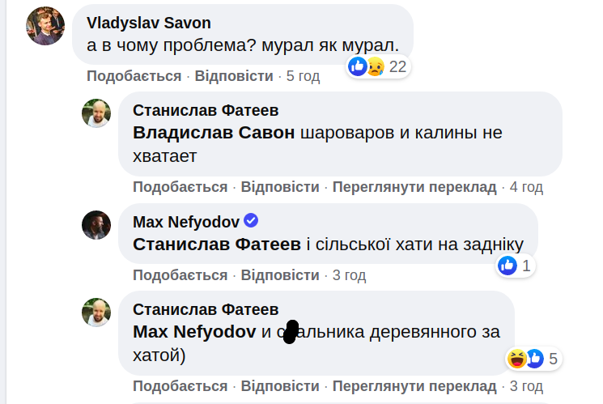603x404 pixels.
Task: Click the 4 год timestamp link
Action: (x=526, y=187)
